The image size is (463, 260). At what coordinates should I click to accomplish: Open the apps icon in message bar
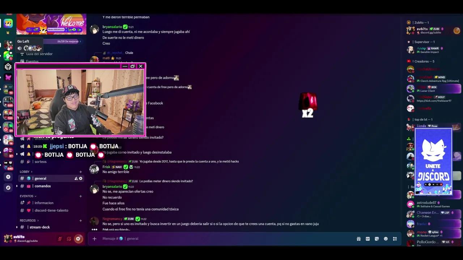[395, 239]
